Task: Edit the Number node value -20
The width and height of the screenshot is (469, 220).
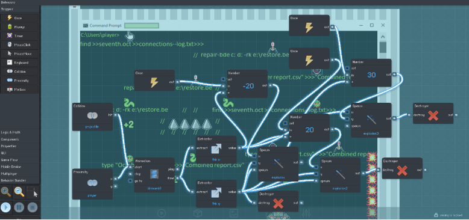Action: pyautogui.click(x=248, y=86)
